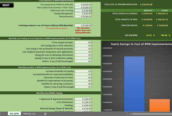Select Others percentage field under monthly benefits
This screenshot has height=116, width=172.
[x=83, y=87]
